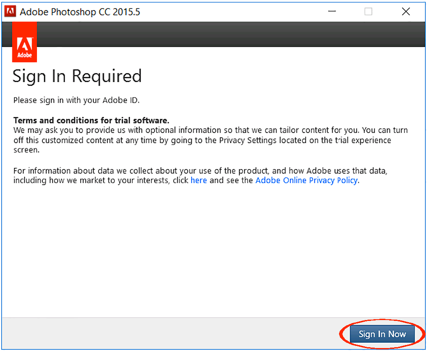The width and height of the screenshot is (427, 351).
Task: Open the 'here' data collection link
Action: coord(198,181)
